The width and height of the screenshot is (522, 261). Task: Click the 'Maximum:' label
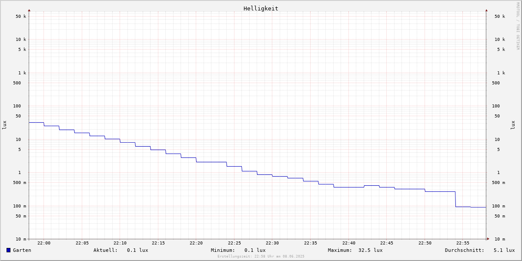[x=340, y=250]
